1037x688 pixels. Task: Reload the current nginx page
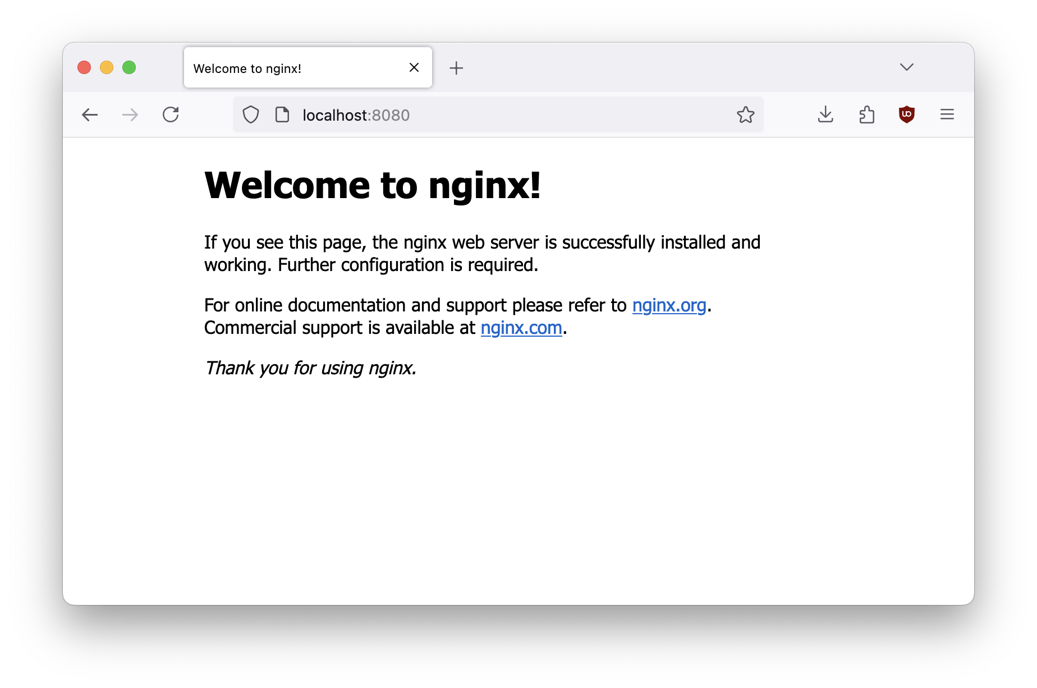(x=171, y=115)
